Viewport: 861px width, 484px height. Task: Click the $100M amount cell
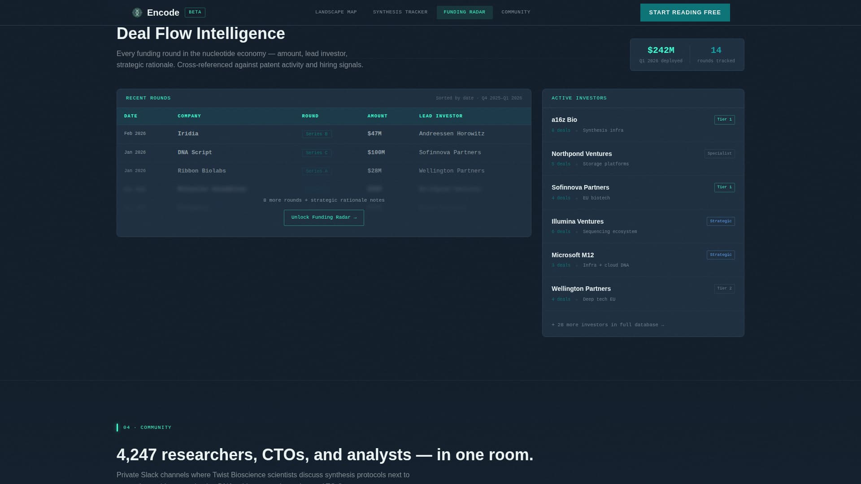tap(376, 153)
